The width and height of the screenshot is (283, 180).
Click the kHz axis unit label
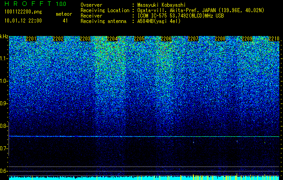click(4, 37)
